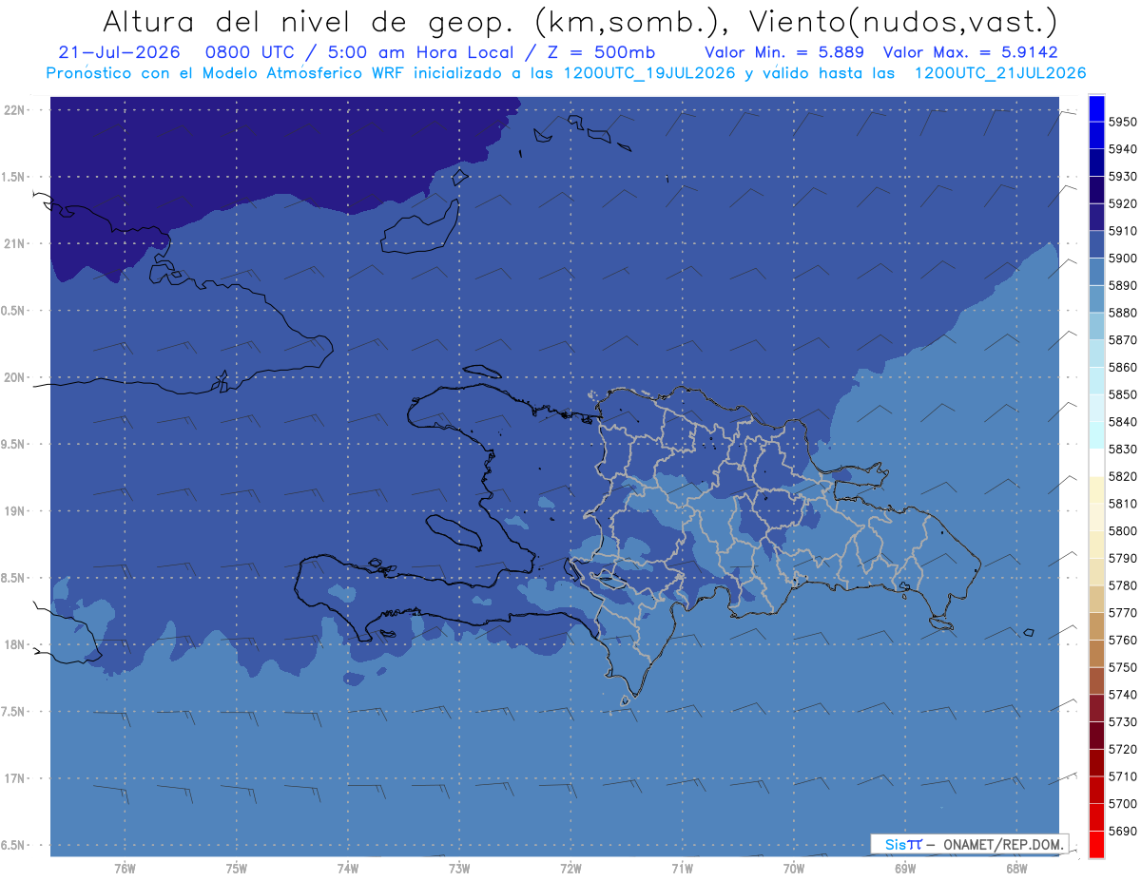Click the '5890' colorbar label
The width and height of the screenshot is (1141, 881).
point(1123,285)
